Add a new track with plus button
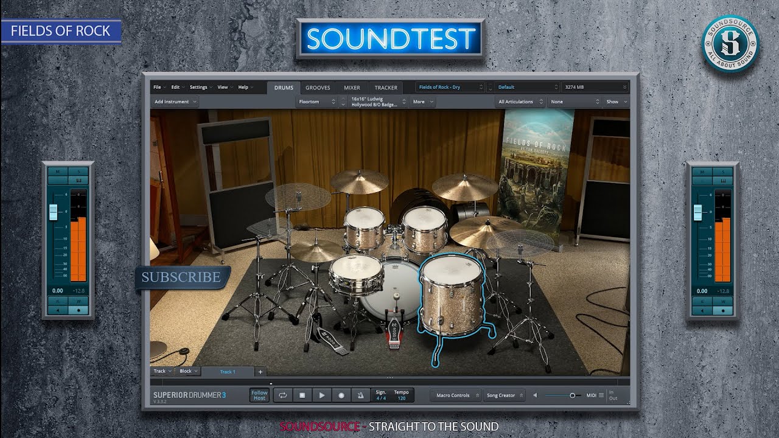This screenshot has width=779, height=438. [x=260, y=371]
